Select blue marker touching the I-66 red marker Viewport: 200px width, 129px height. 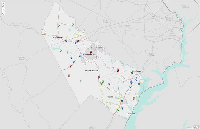point(76,42)
